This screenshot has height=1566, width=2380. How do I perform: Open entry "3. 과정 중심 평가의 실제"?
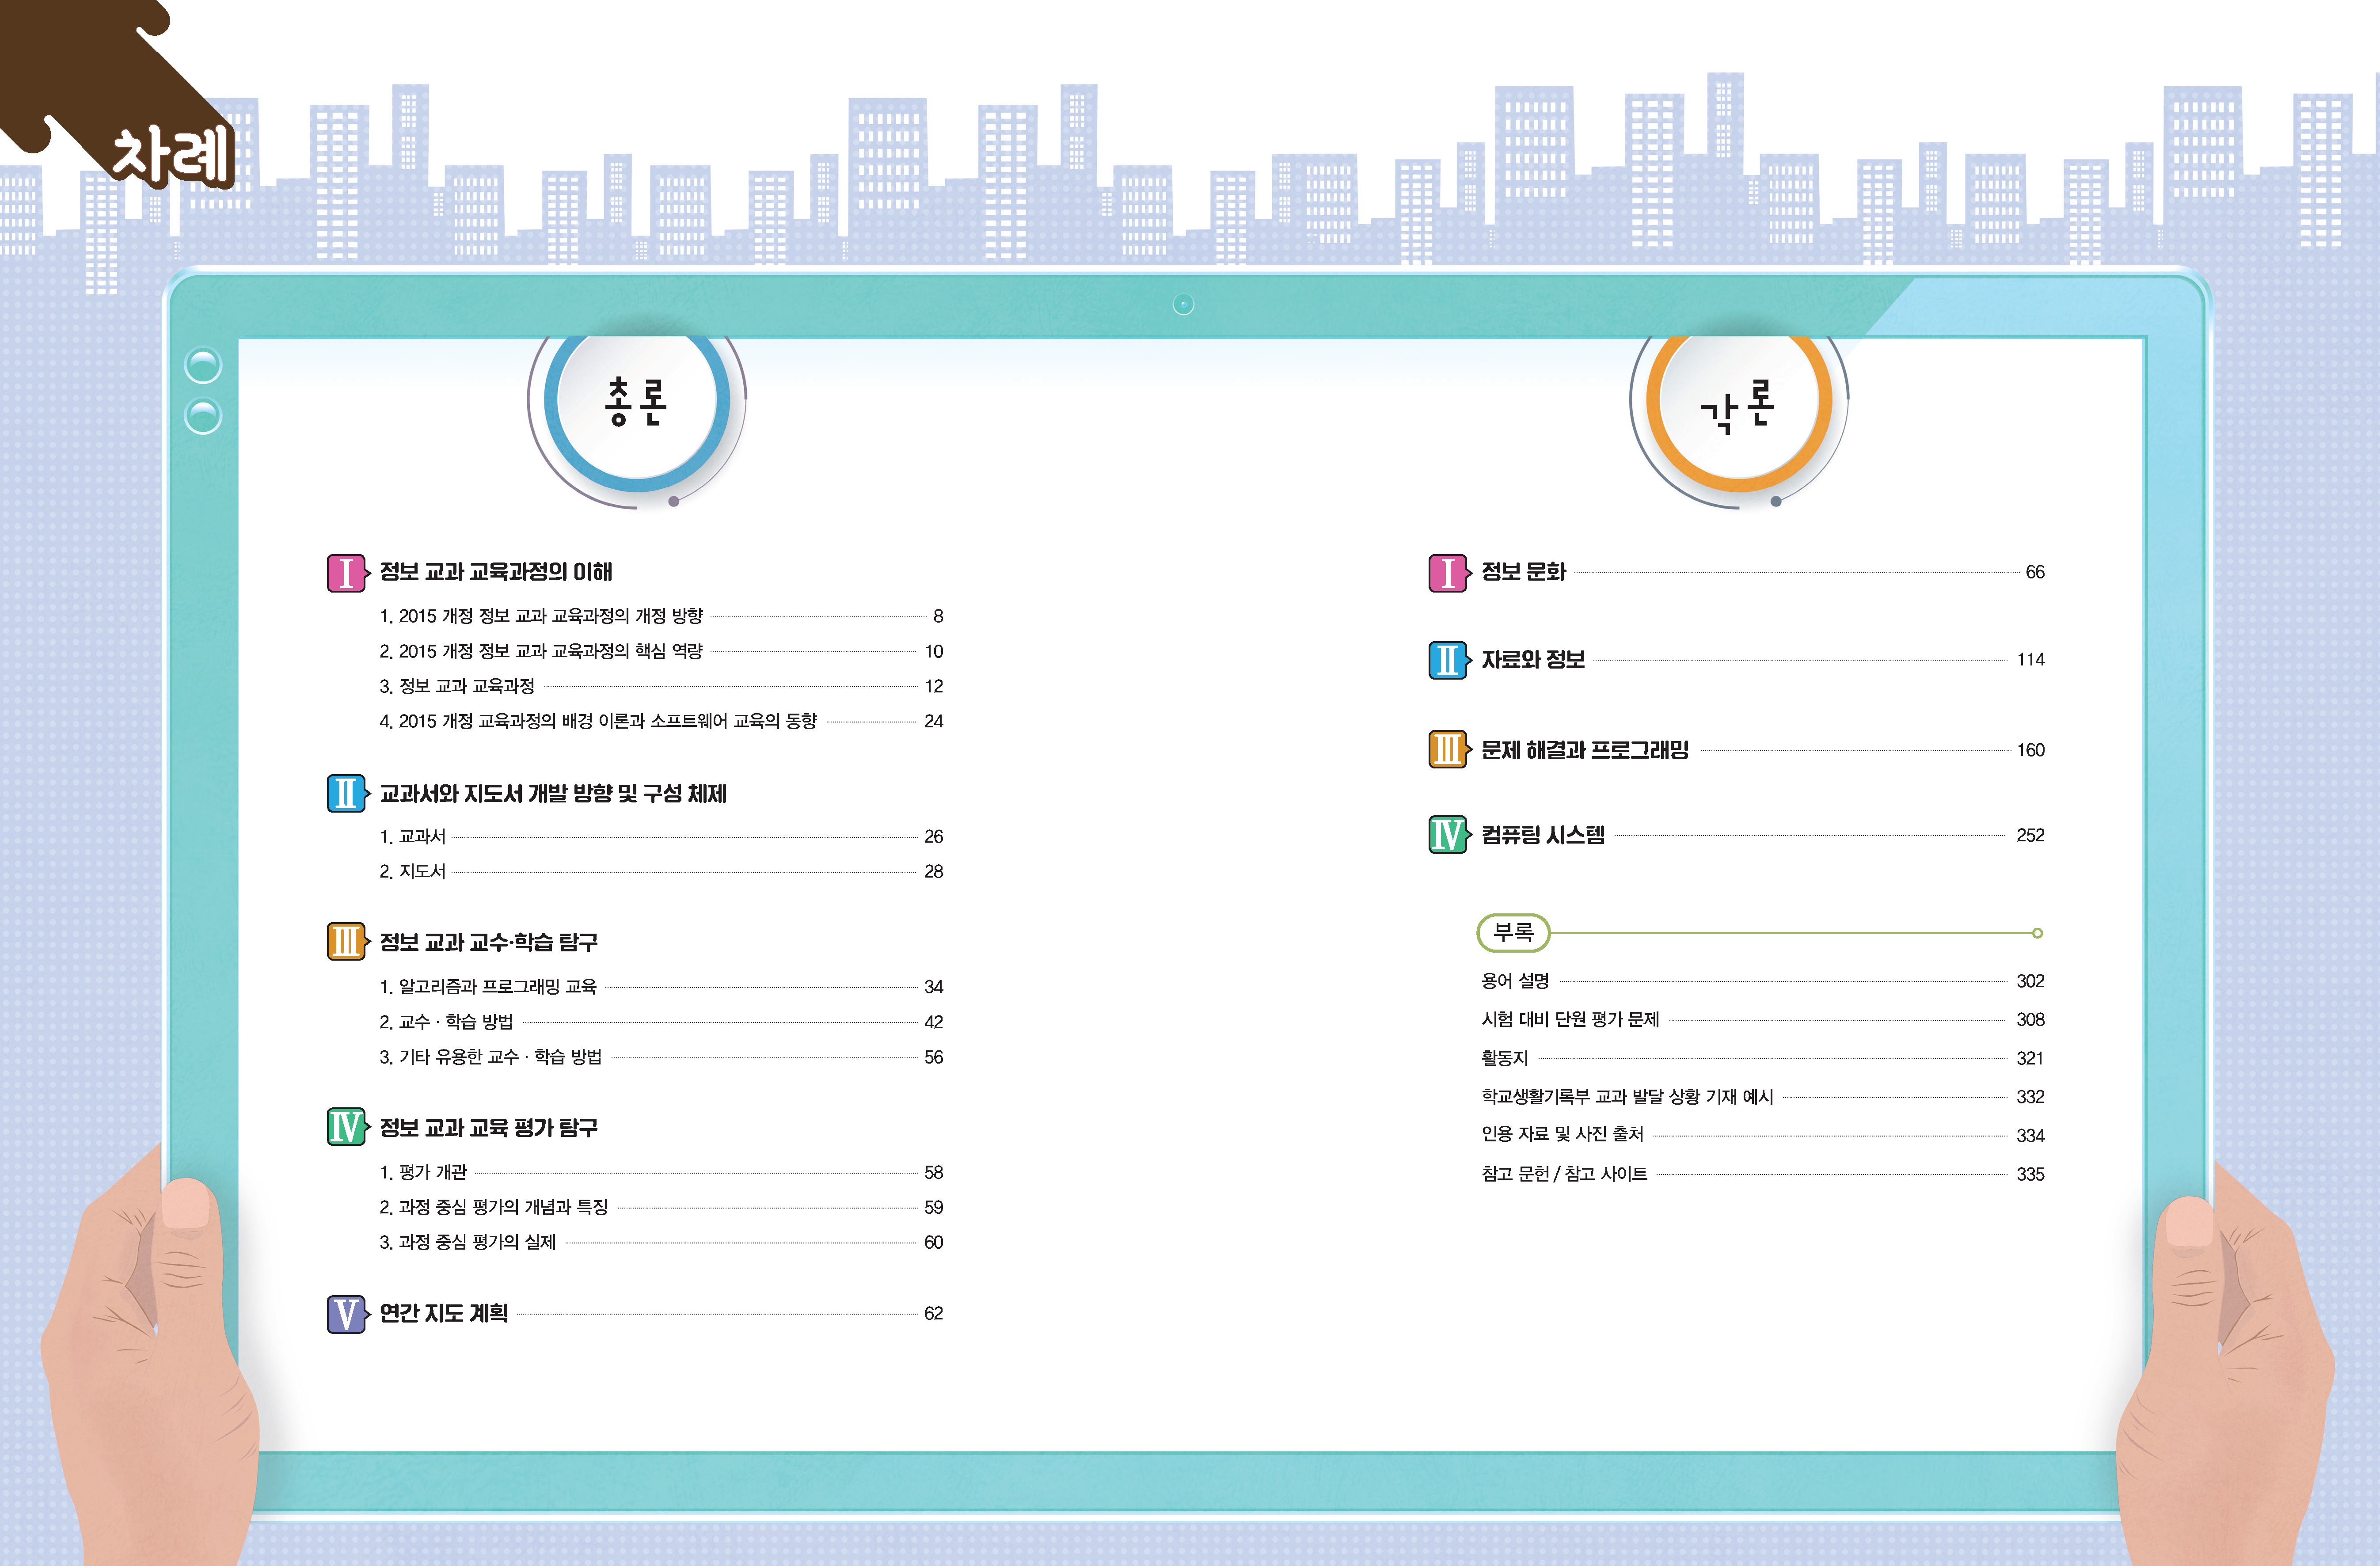point(468,1242)
